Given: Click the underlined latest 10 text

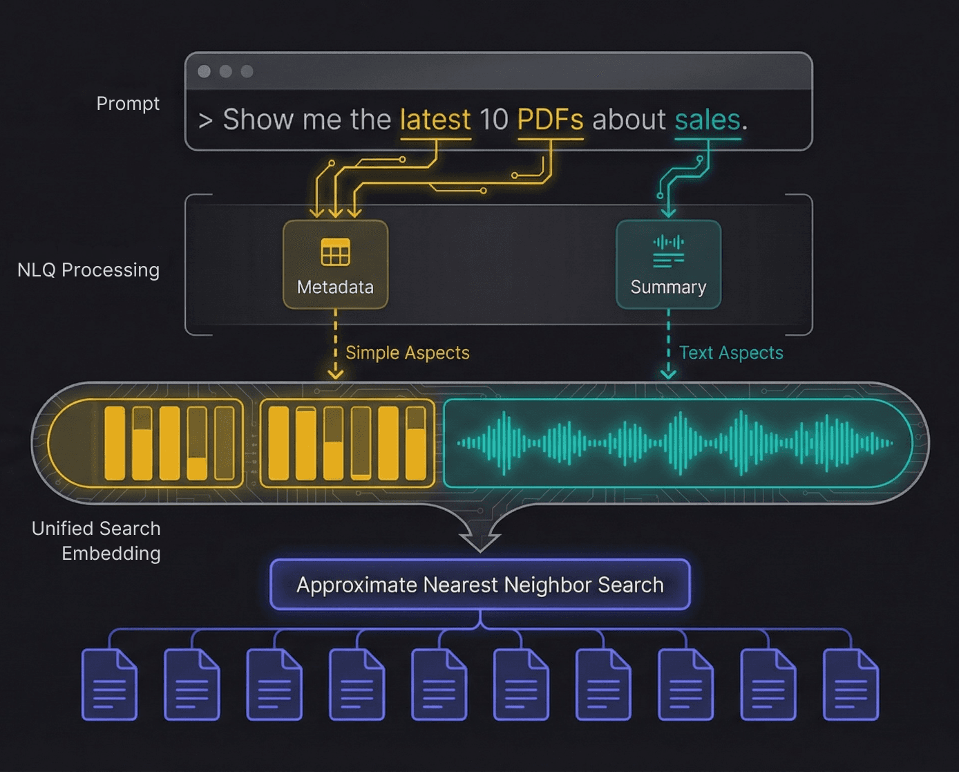Looking at the screenshot, I should tap(436, 119).
